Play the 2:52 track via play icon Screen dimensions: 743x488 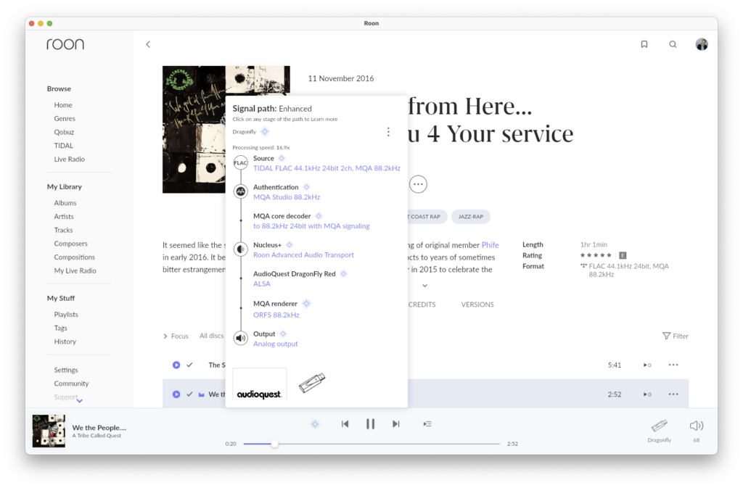(176, 394)
